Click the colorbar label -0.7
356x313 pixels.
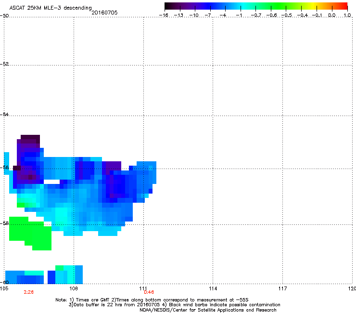[256, 15]
